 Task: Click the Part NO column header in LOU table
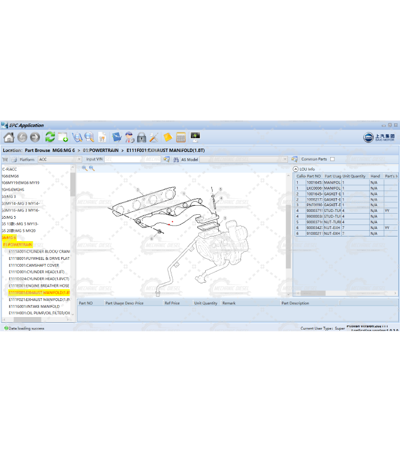click(x=314, y=177)
